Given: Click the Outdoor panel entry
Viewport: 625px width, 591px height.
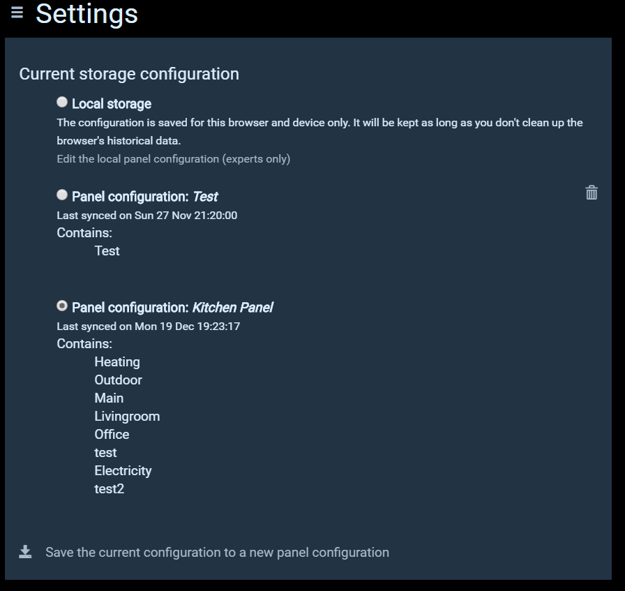Looking at the screenshot, I should [118, 380].
